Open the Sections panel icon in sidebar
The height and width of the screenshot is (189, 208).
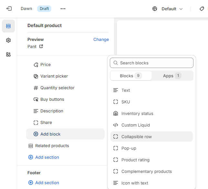tap(8, 26)
